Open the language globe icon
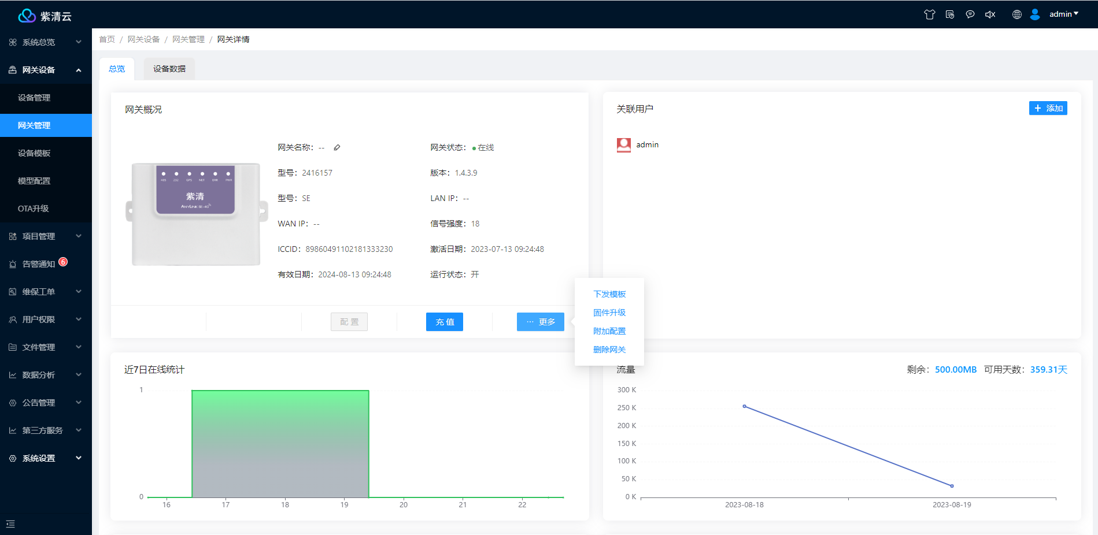This screenshot has height=535, width=1098. [x=1017, y=14]
